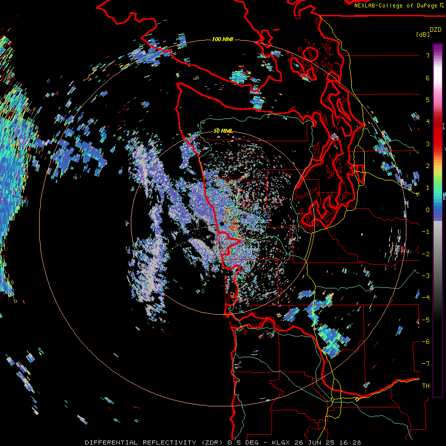
Task: Click the 0 tick label on the scale
Action: [428, 210]
